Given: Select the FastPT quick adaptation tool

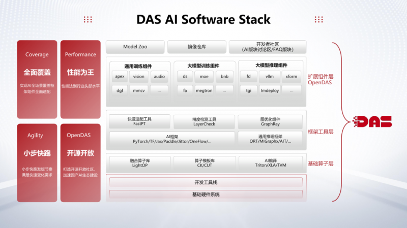Looking at the screenshot, I should (x=139, y=121).
